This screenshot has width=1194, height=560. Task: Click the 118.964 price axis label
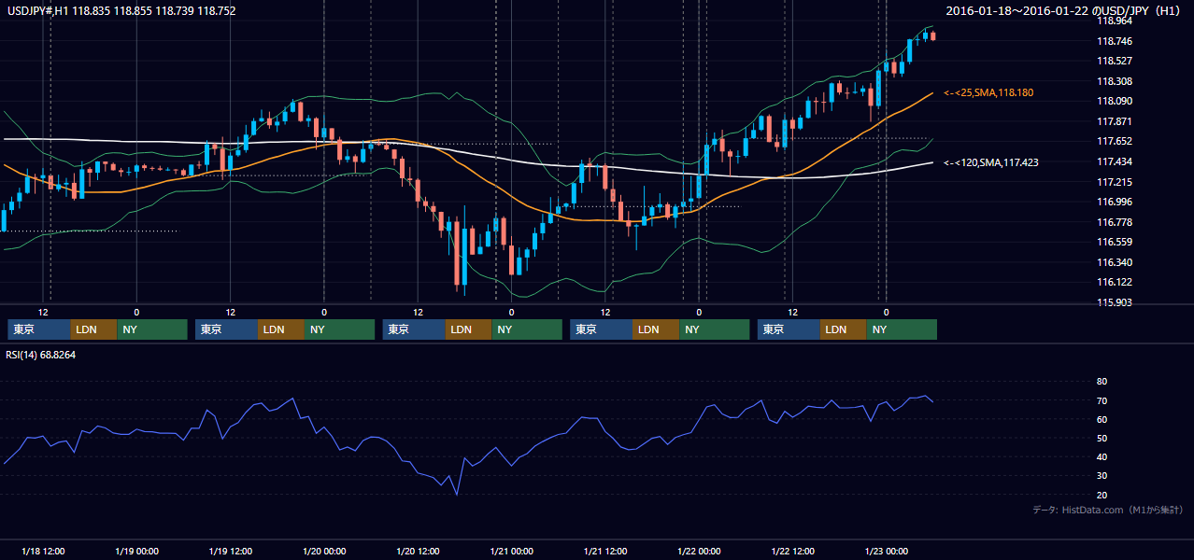tap(1114, 21)
